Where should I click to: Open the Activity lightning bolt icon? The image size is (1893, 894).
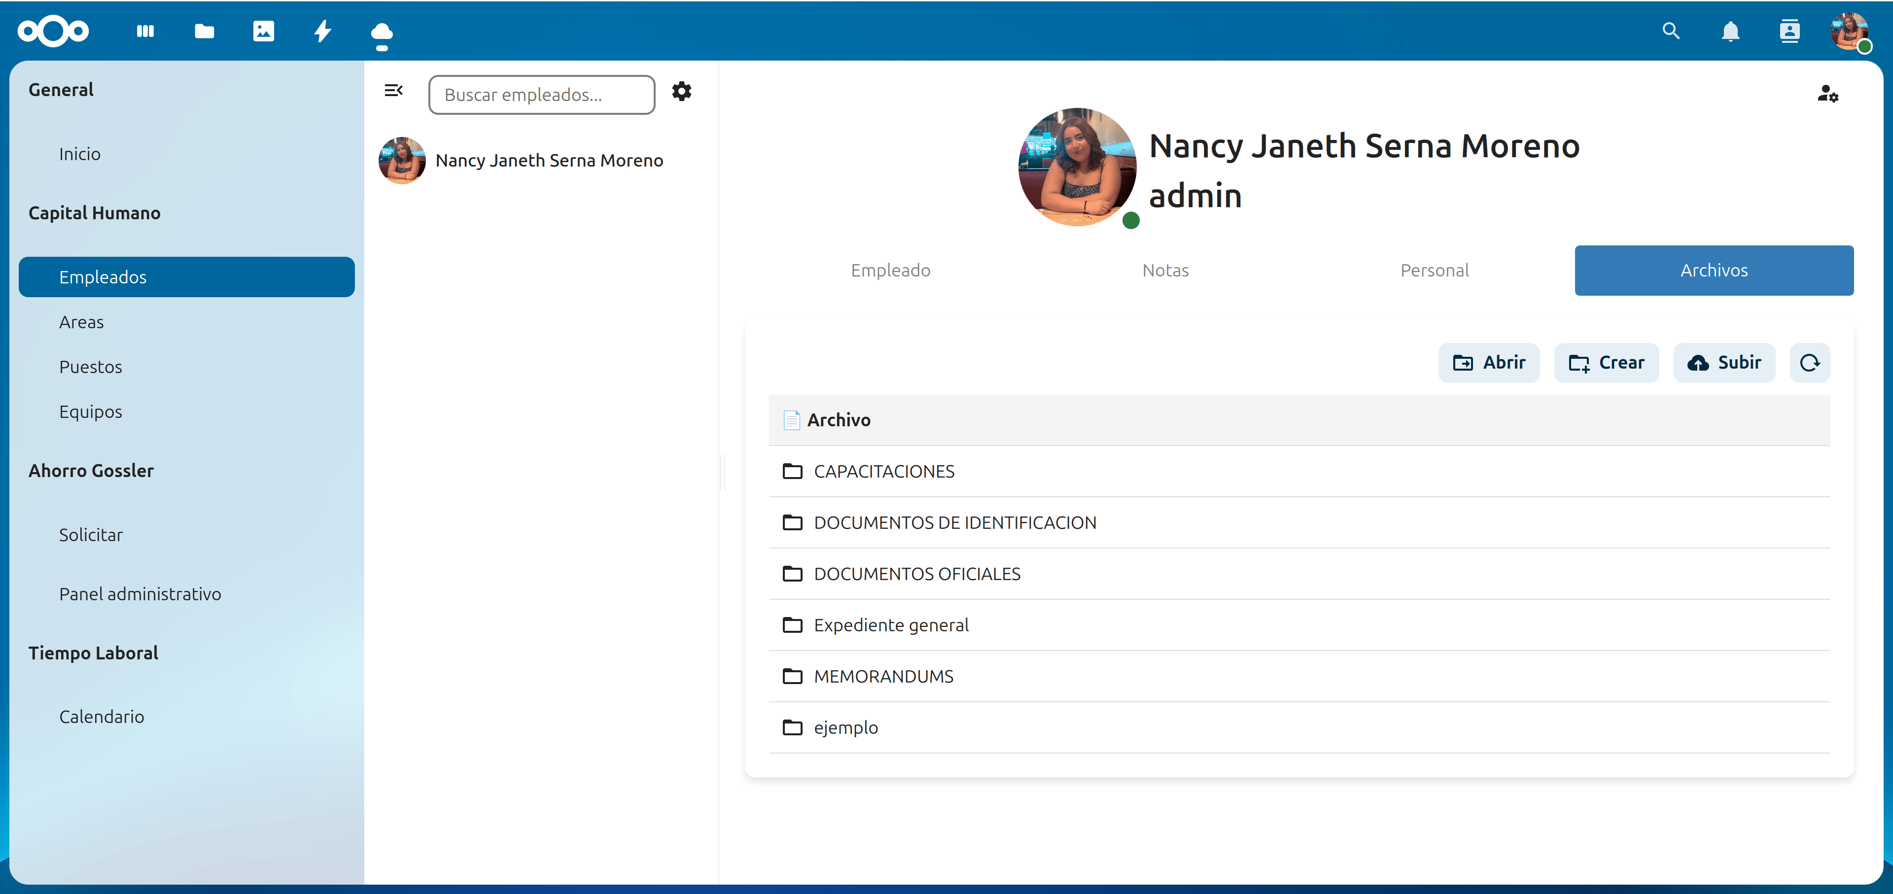click(322, 31)
